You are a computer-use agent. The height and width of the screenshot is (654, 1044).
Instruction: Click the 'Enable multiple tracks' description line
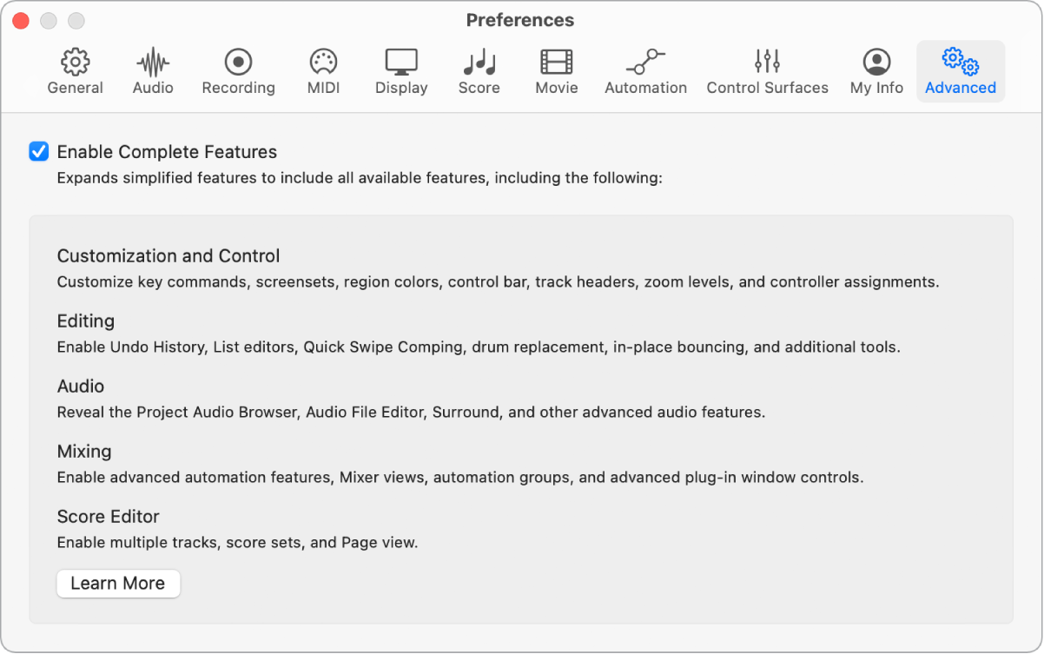[238, 543]
